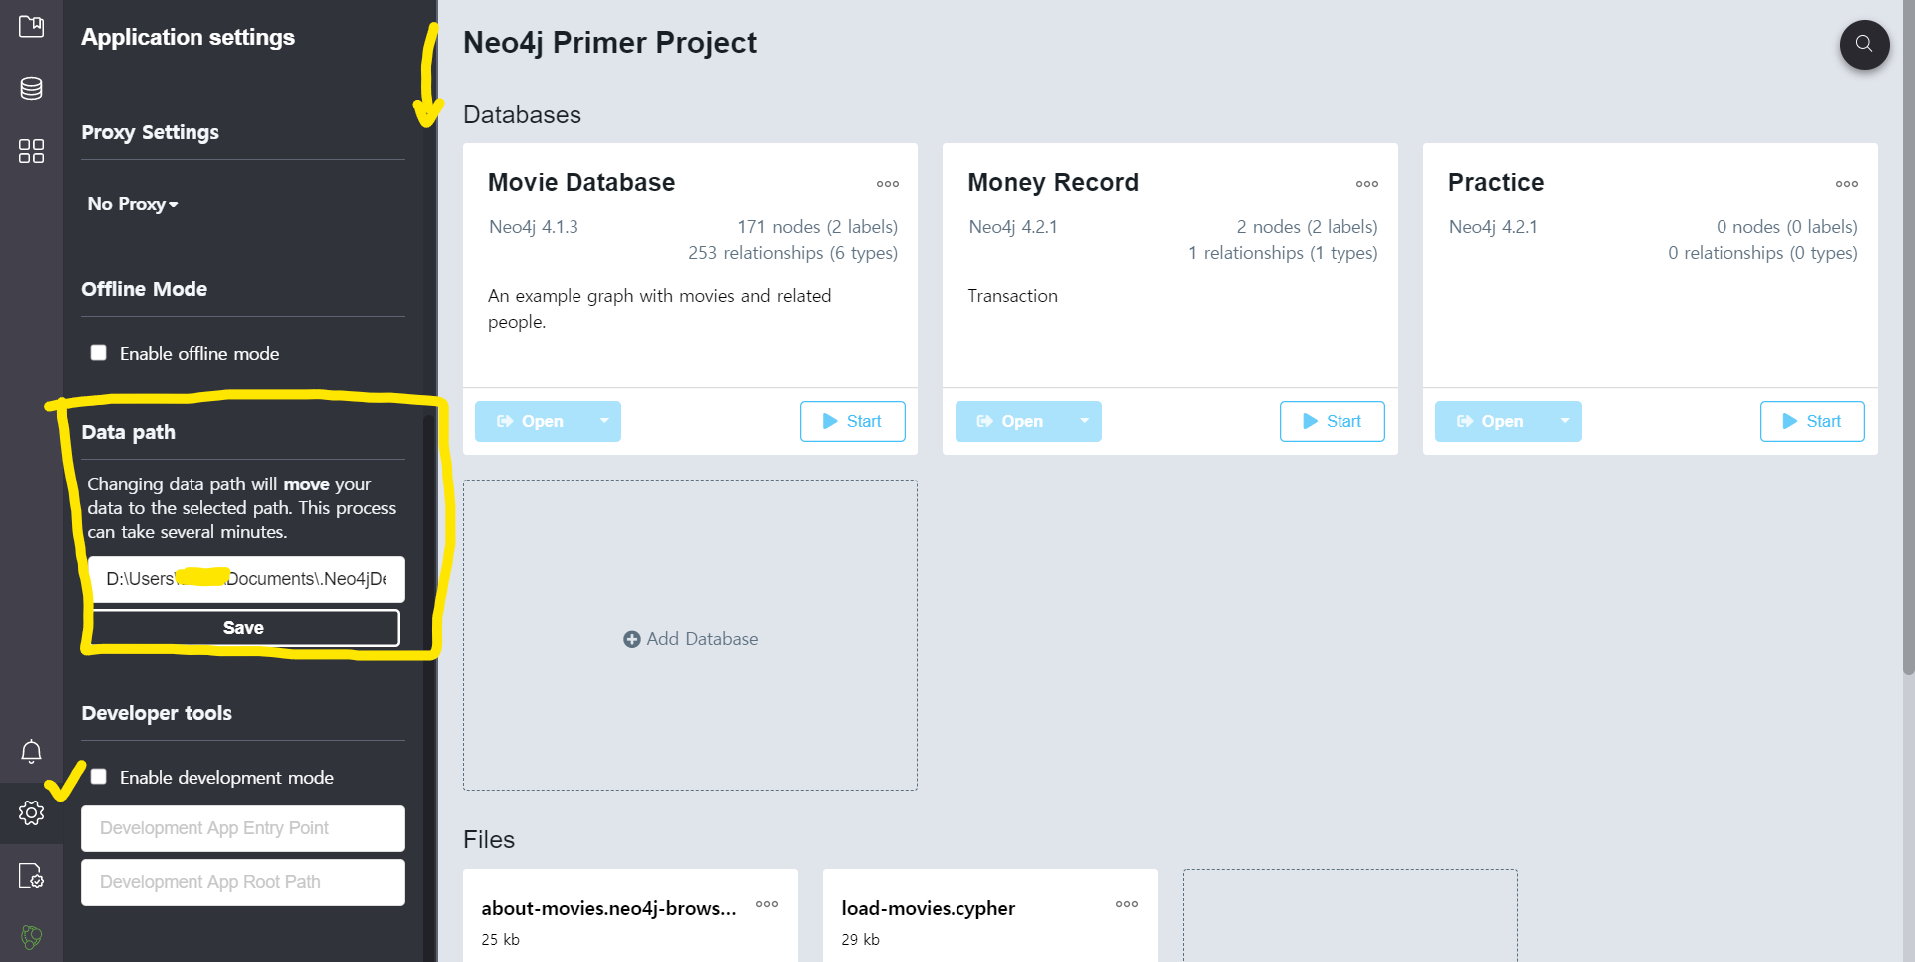
Task: Expand Movie Database Open dropdown arrow
Action: point(604,421)
